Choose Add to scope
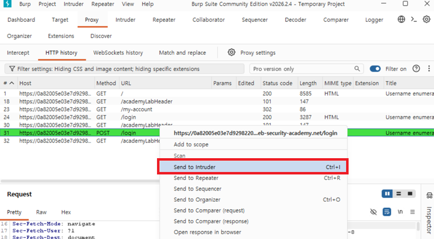 [253, 144]
